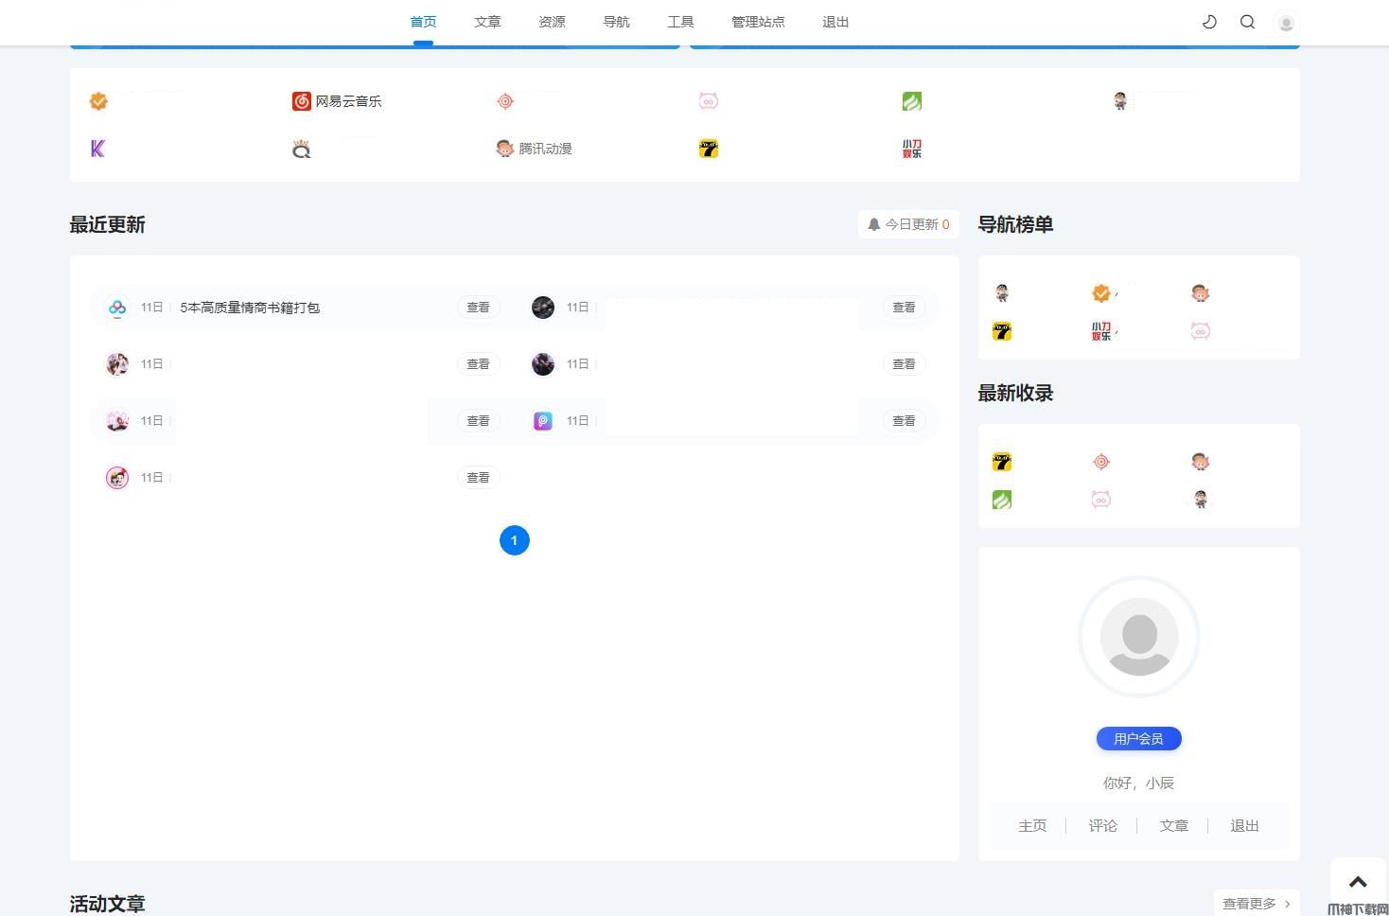Viewport: 1389px width, 916px height.
Task: Click 小刀娱乐 icon under 导航榜单
Action: [1101, 331]
